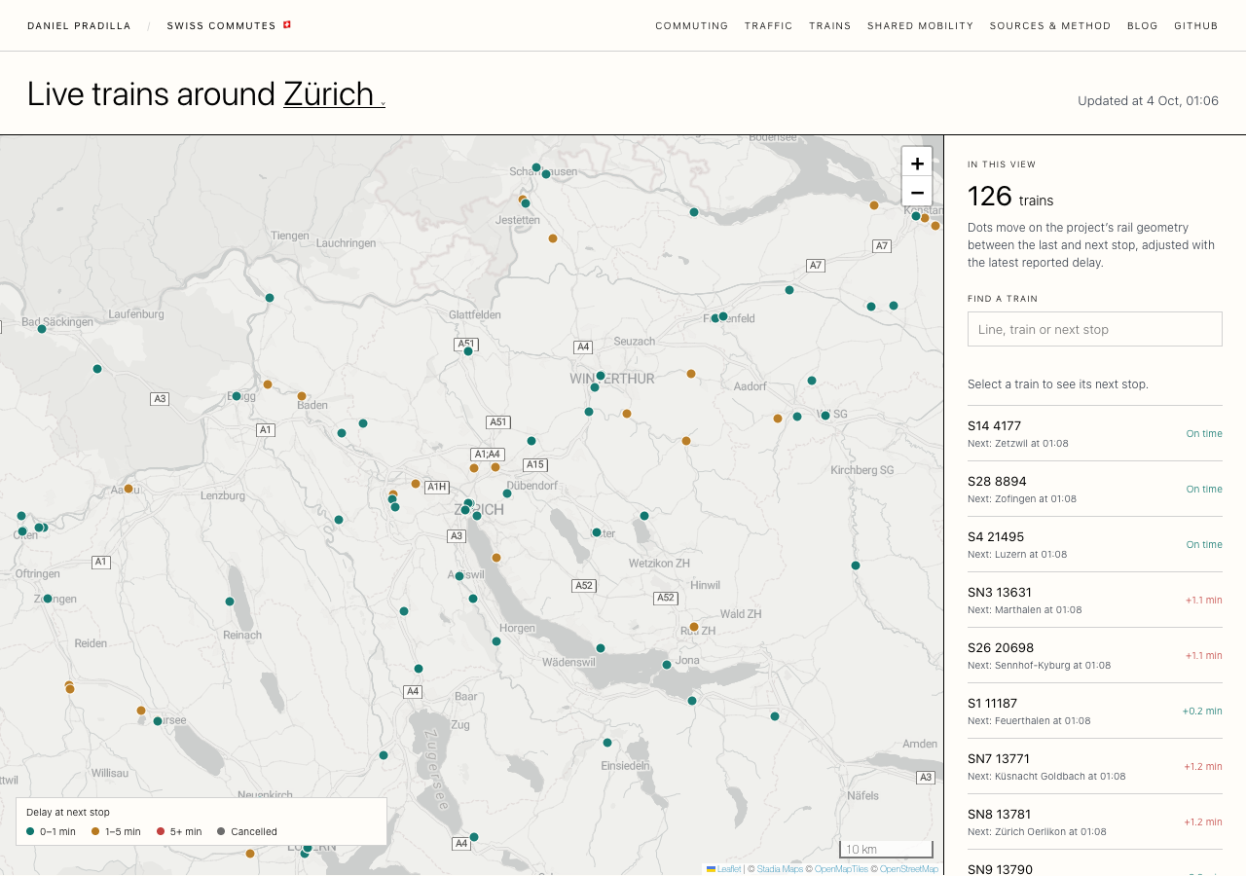Image resolution: width=1246 pixels, height=876 pixels.
Task: Select train S1 11187 to Feuerthalen
Action: click(1095, 711)
